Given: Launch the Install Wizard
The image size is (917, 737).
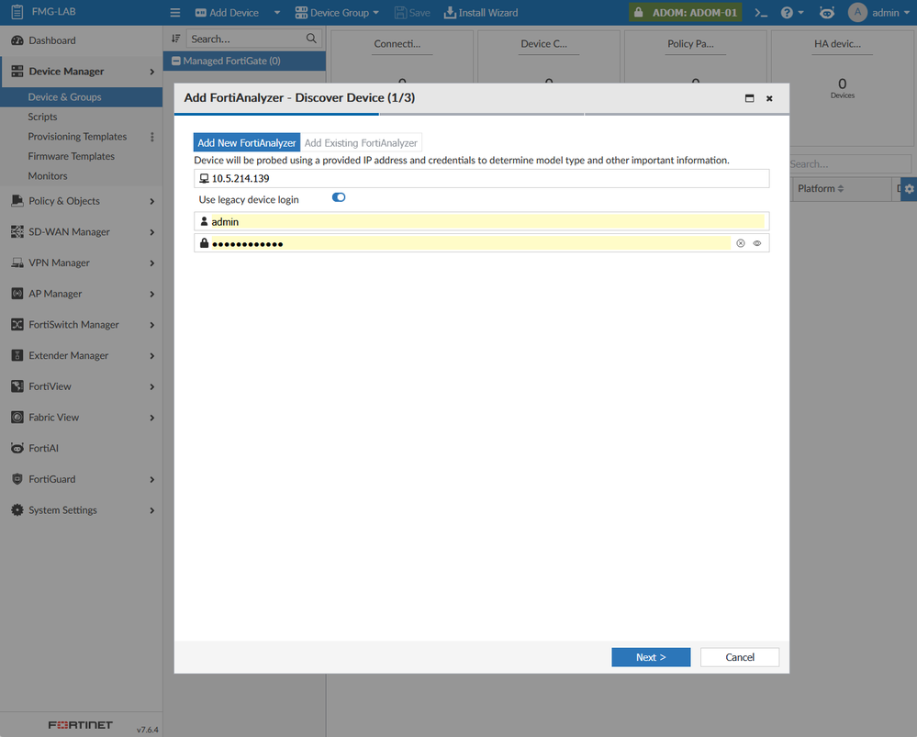Looking at the screenshot, I should (x=481, y=12).
